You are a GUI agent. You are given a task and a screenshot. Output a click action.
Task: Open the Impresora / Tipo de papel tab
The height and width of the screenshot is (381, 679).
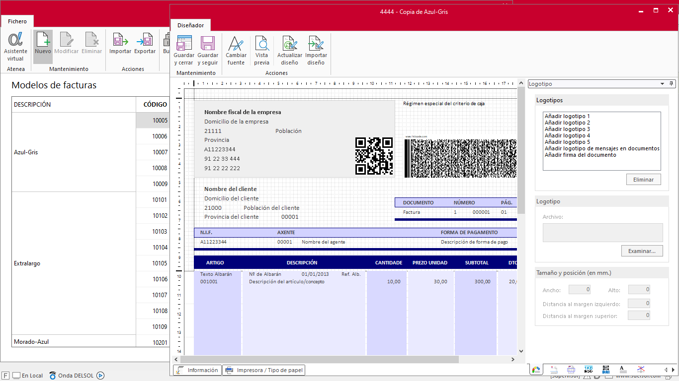(x=263, y=370)
